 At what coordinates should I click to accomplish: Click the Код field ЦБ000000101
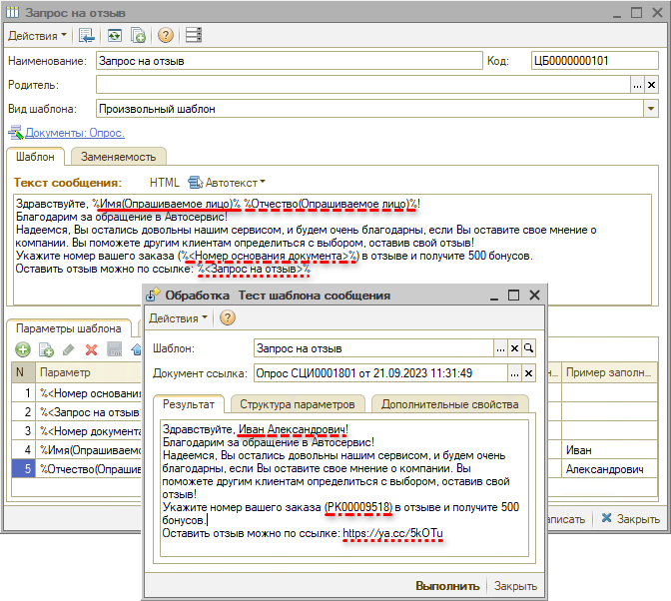[x=594, y=61]
